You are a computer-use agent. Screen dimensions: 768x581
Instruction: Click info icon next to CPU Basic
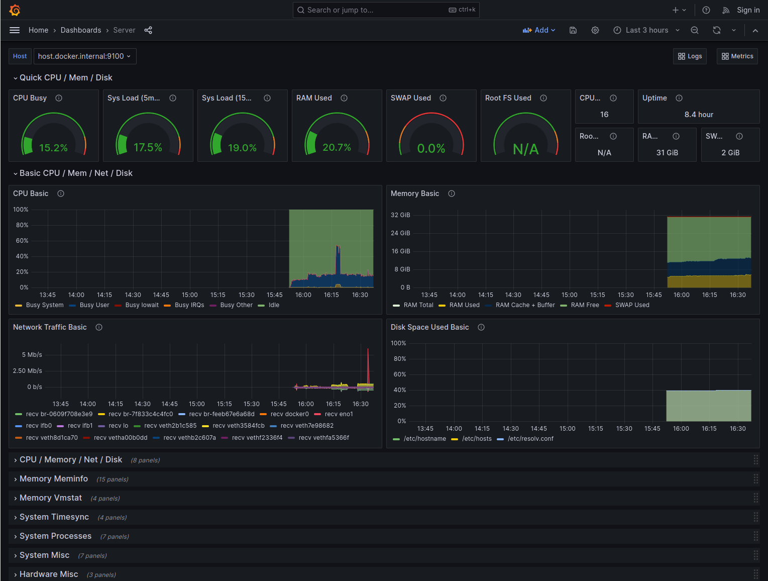click(61, 193)
